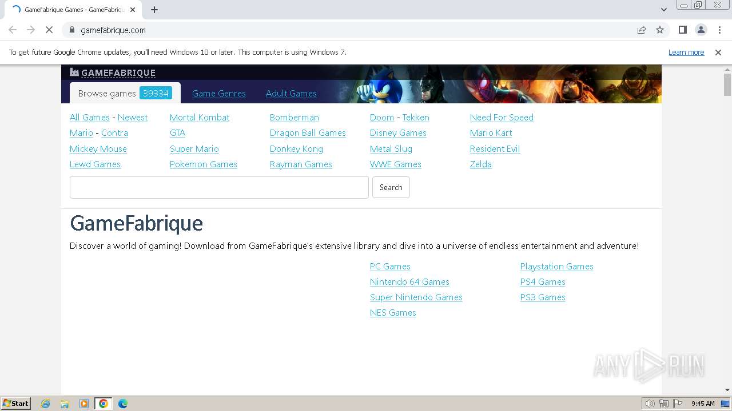Screen dimensions: 732x411
Task: Open the Resident Evil link
Action: [495, 149]
